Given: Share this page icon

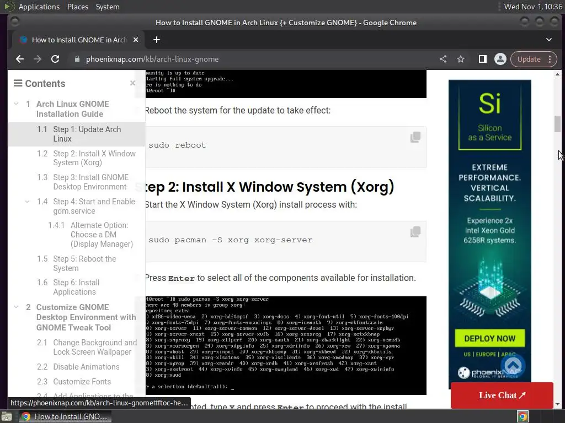Looking at the screenshot, I should 443,59.
